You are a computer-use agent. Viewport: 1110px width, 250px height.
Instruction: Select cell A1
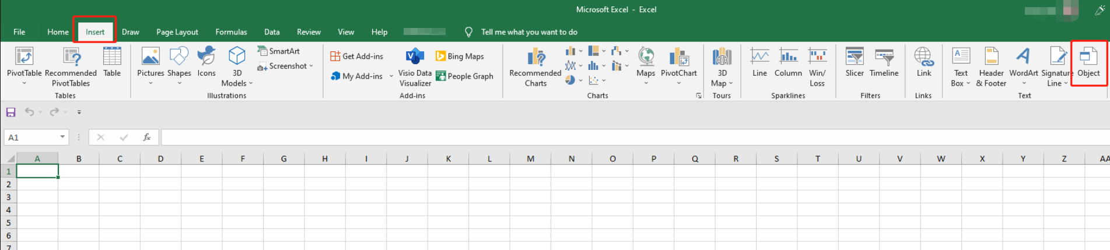(x=37, y=171)
